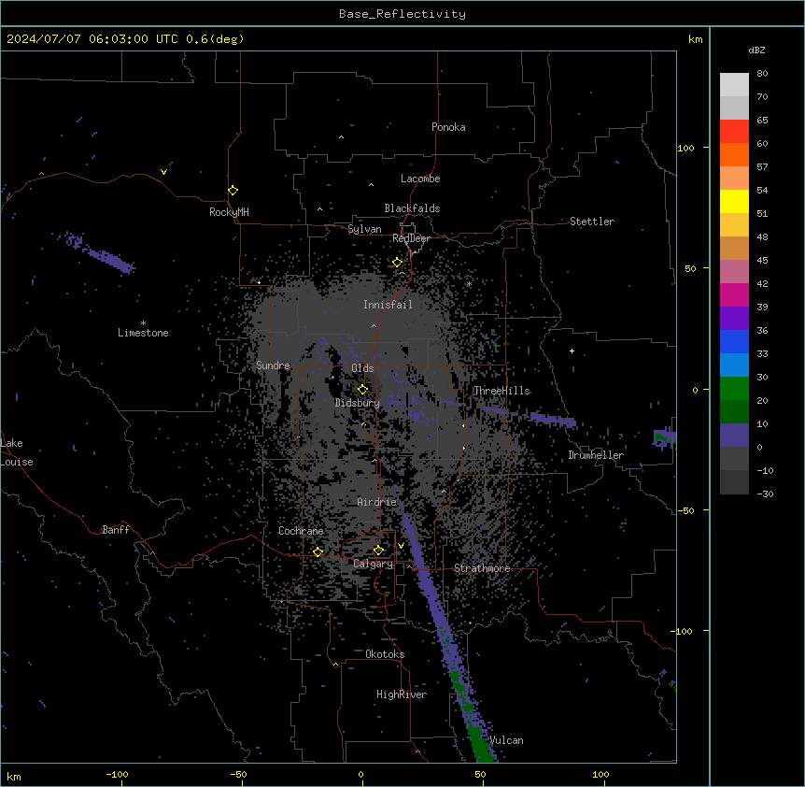805x787 pixels.
Task: Click the yellow V marker northwest of RockyMH
Action: click(163, 172)
